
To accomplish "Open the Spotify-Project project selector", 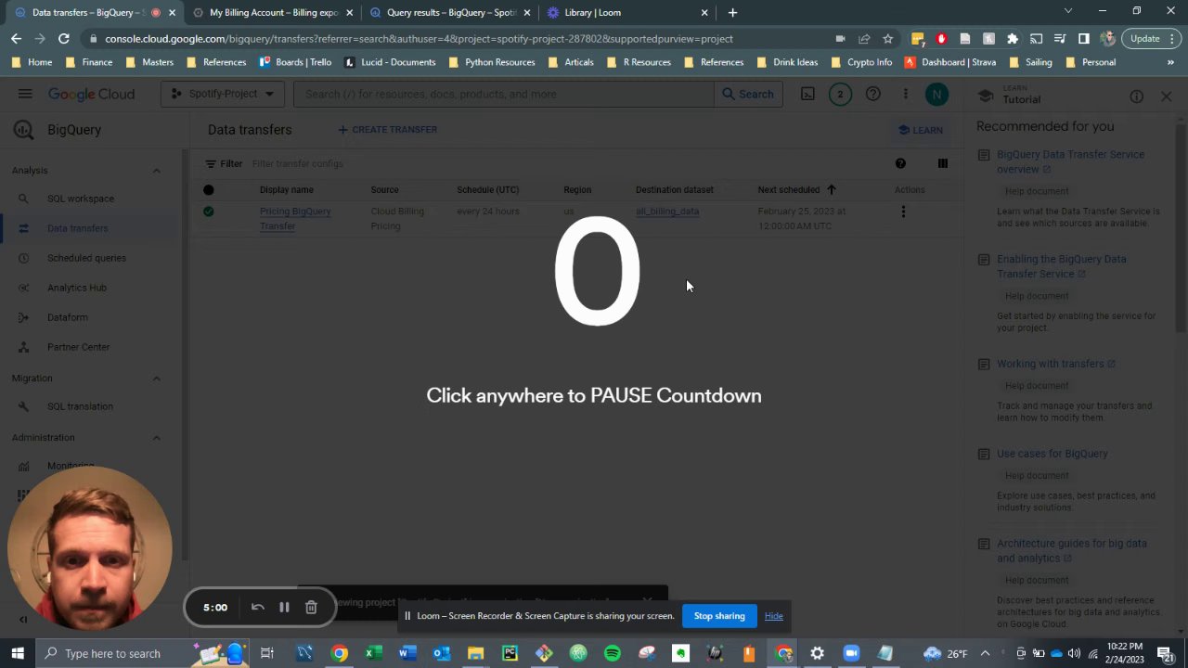I will [223, 94].
